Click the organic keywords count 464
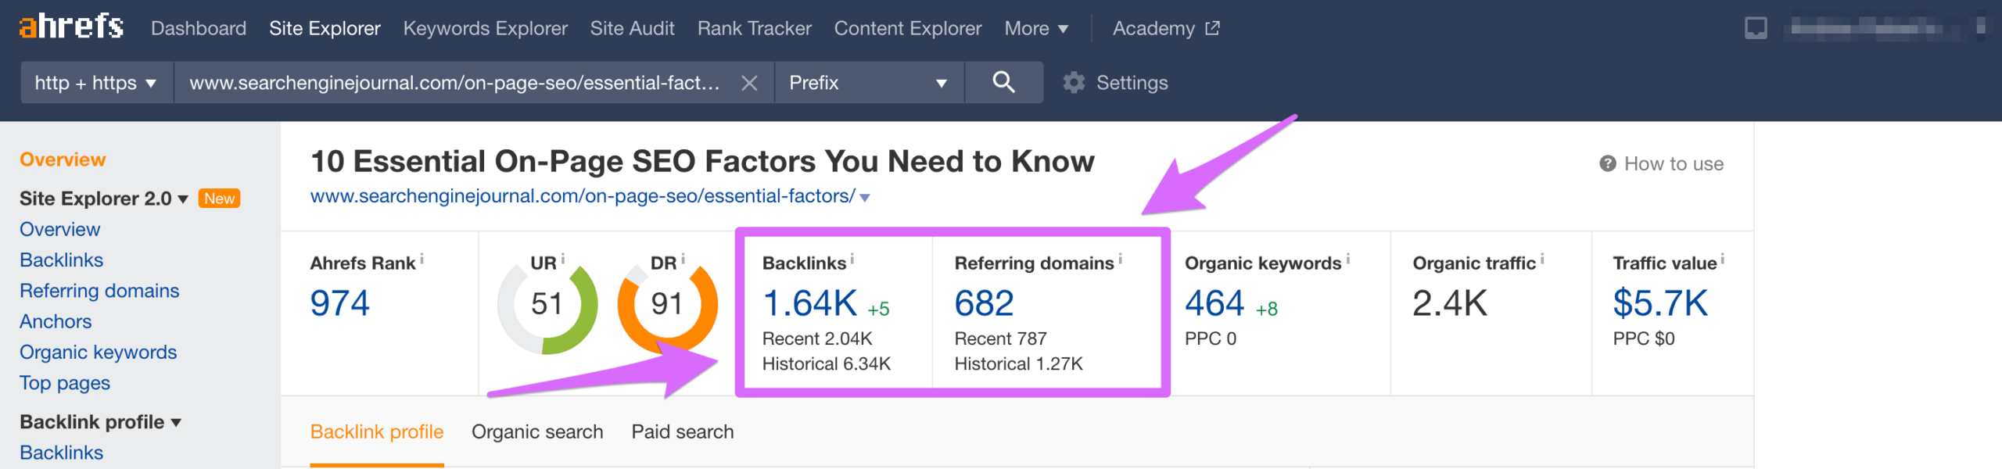The height and width of the screenshot is (469, 2002). pos(1214,303)
